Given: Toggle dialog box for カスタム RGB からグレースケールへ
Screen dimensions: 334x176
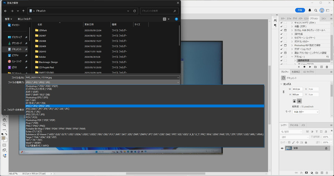Looking at the screenshot, I should (286, 30).
